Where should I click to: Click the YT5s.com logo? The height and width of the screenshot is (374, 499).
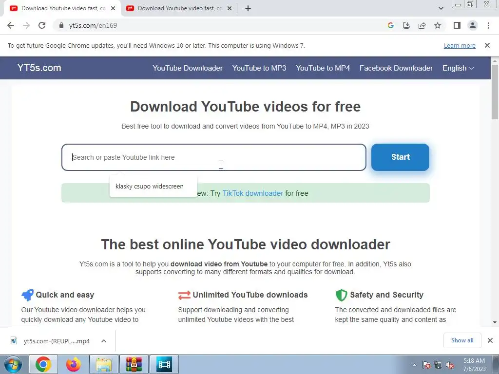click(39, 68)
